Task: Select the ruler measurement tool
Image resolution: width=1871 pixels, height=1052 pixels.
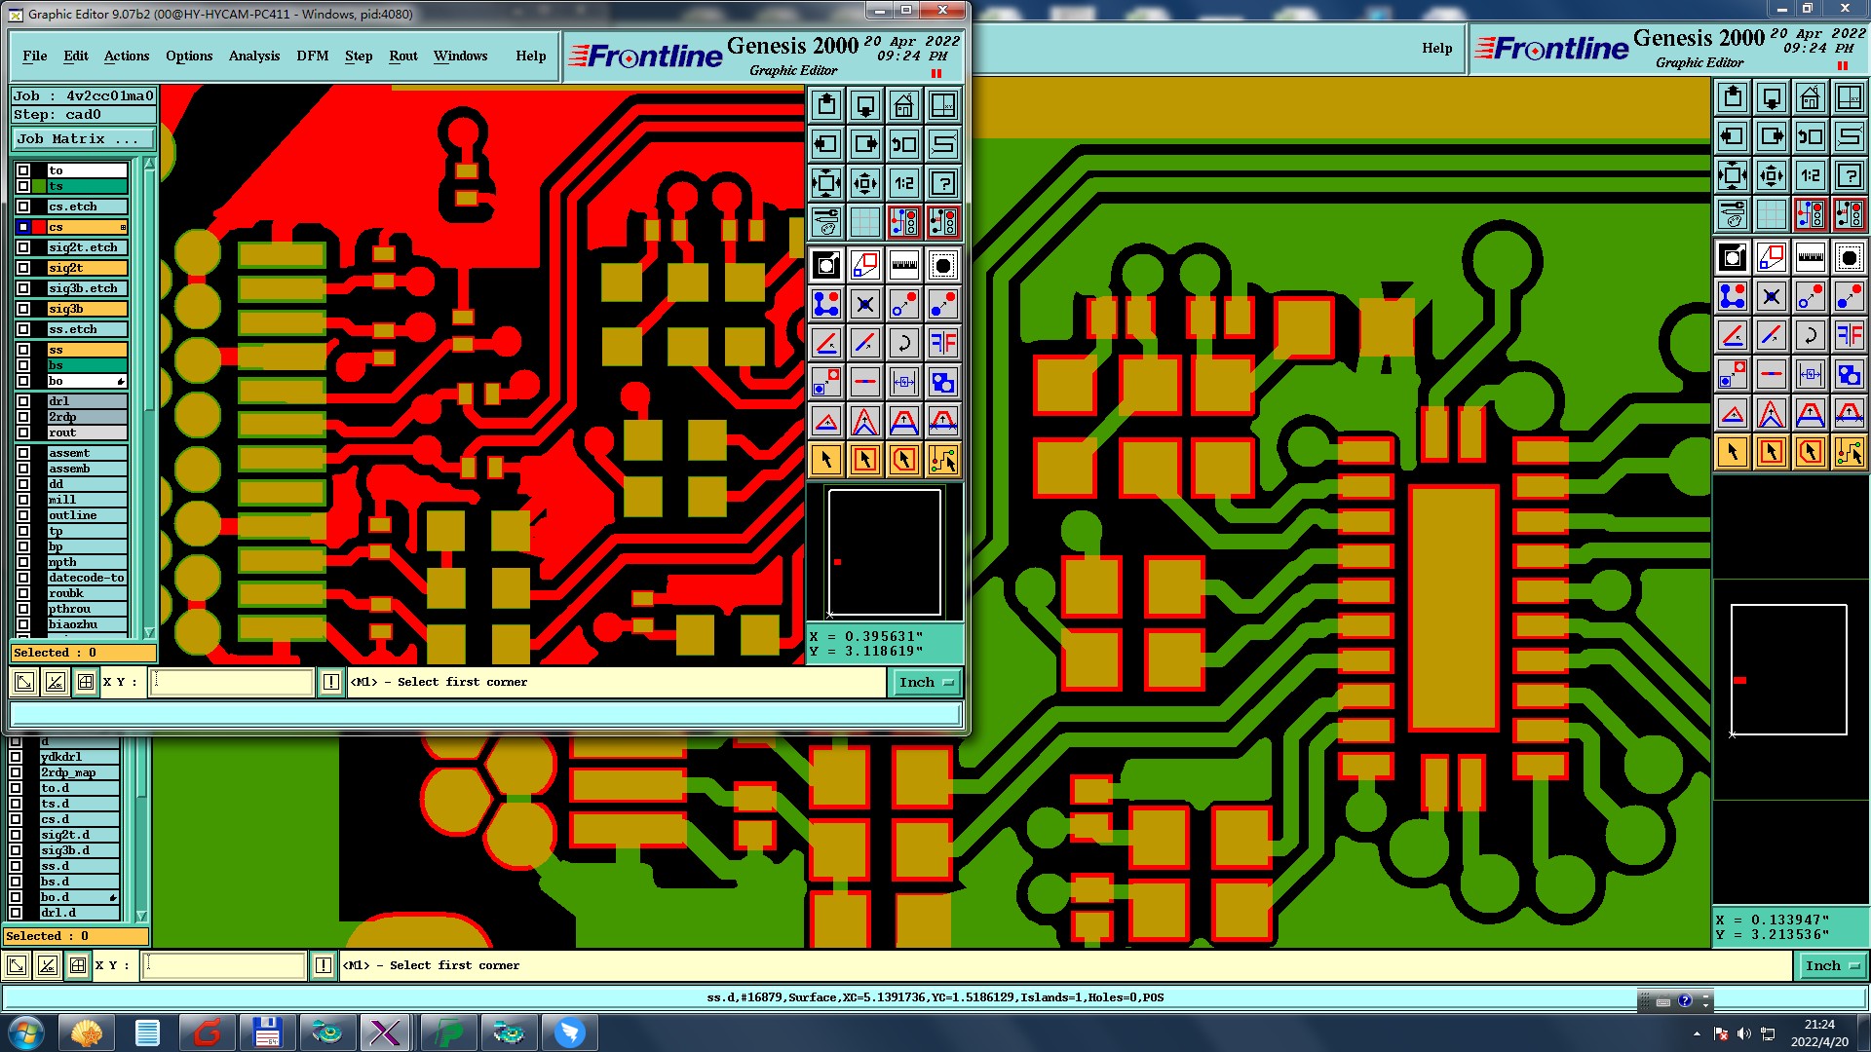Action: (903, 265)
